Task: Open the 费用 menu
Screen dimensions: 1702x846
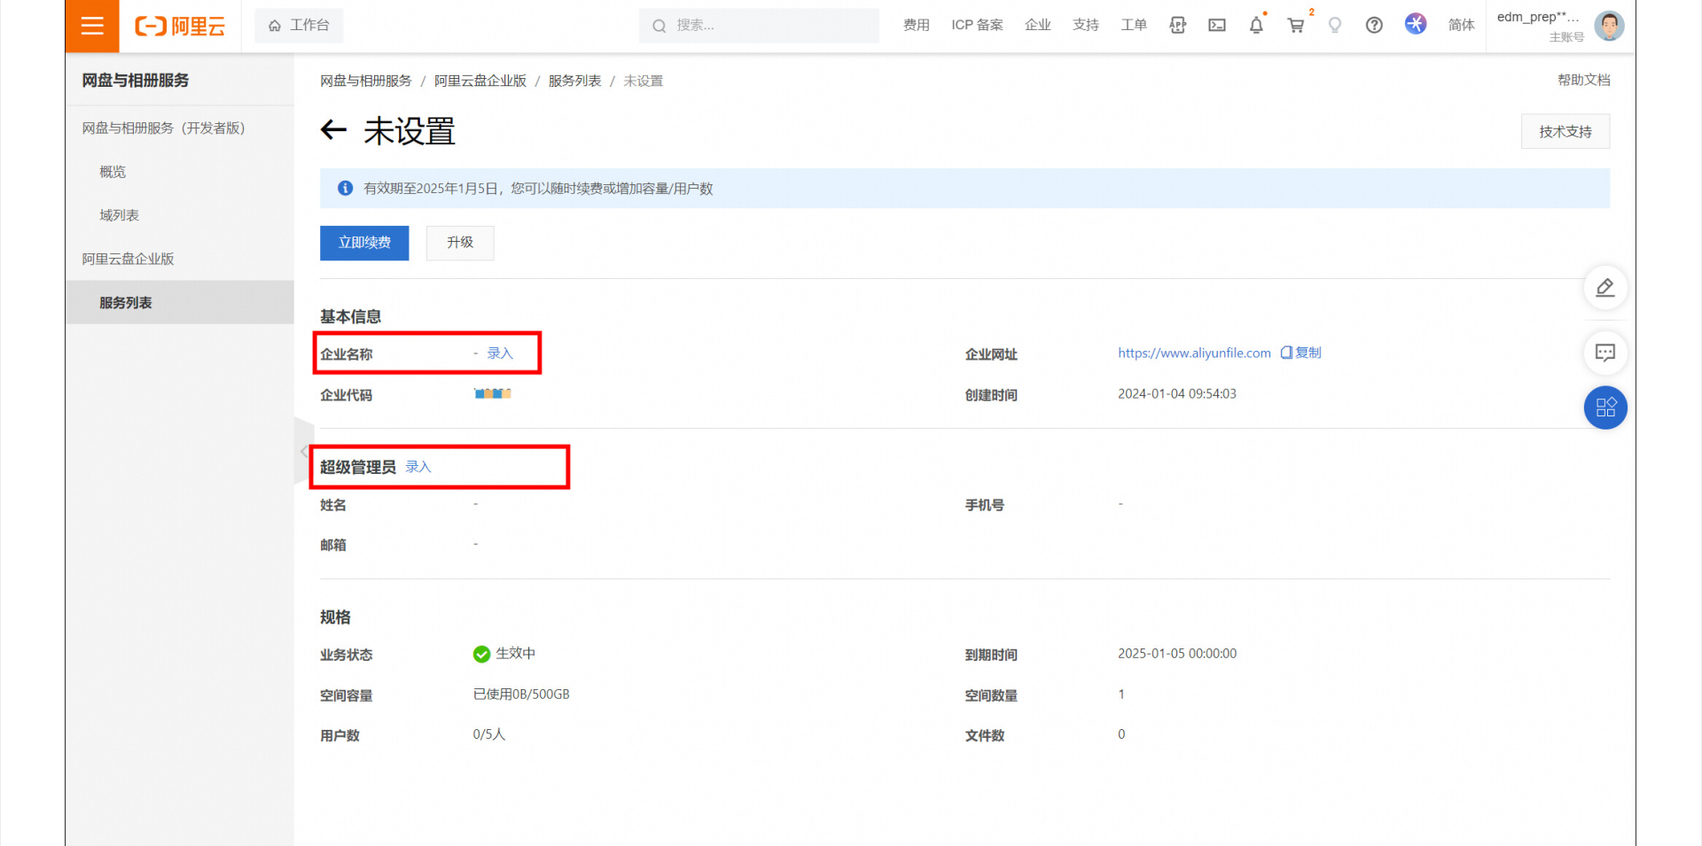Action: click(x=917, y=26)
